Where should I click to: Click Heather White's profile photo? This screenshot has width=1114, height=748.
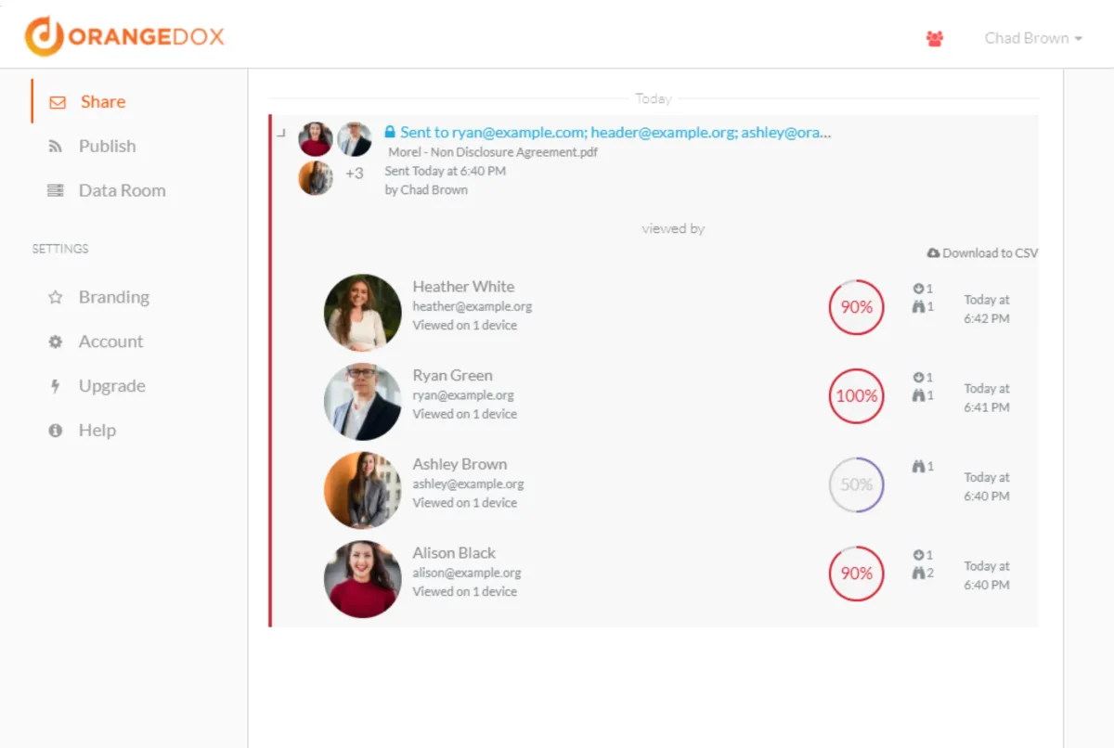click(x=362, y=312)
